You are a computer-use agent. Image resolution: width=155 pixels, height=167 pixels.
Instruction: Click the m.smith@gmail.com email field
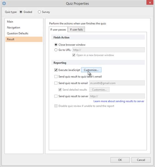point(117,83)
